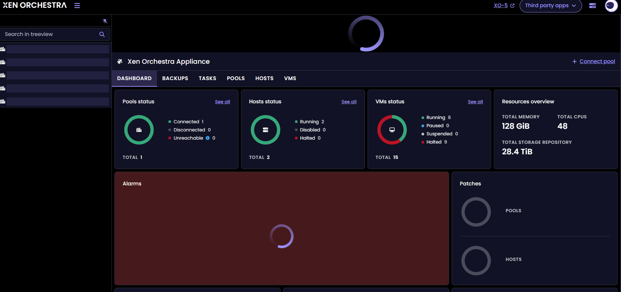Click the treeview search magnifier icon

[102, 34]
